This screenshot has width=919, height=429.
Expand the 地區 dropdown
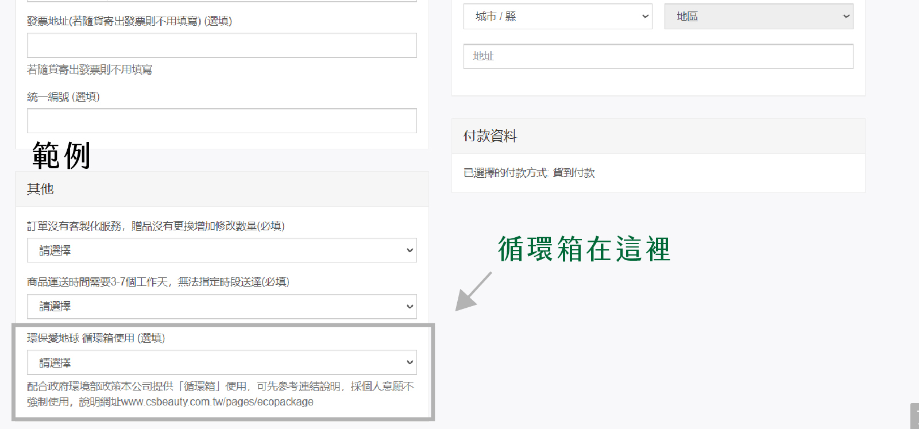tap(758, 17)
